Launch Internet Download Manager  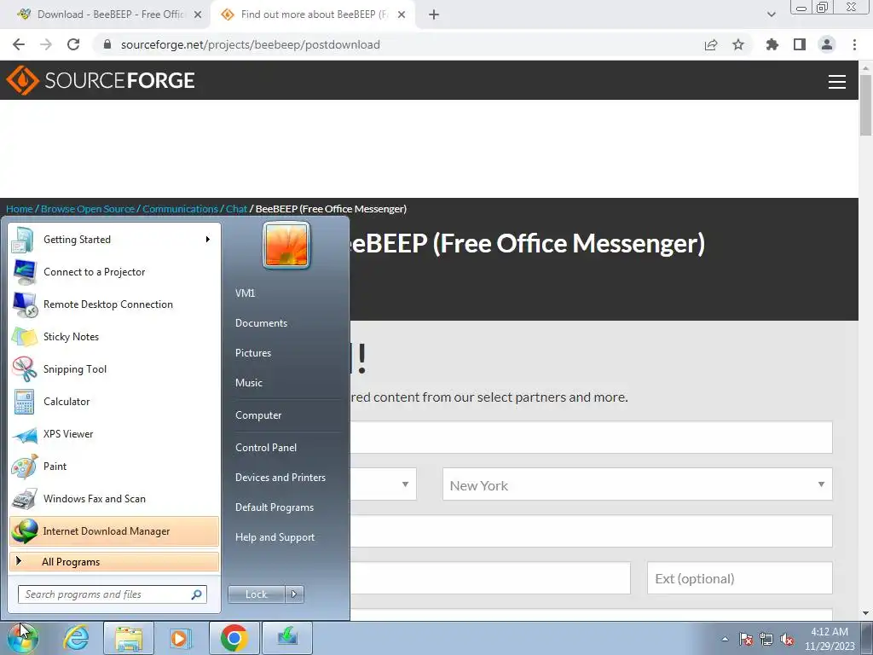click(114, 531)
